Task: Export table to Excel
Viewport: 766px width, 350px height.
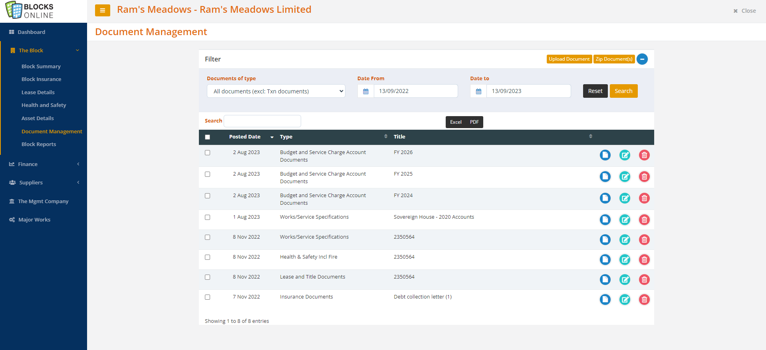Action: point(456,122)
